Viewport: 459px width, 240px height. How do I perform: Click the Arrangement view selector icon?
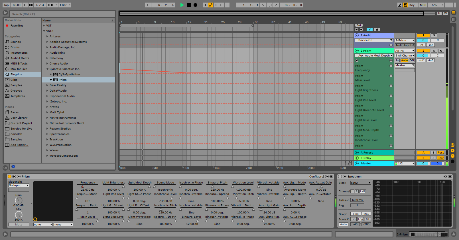pos(454,13)
